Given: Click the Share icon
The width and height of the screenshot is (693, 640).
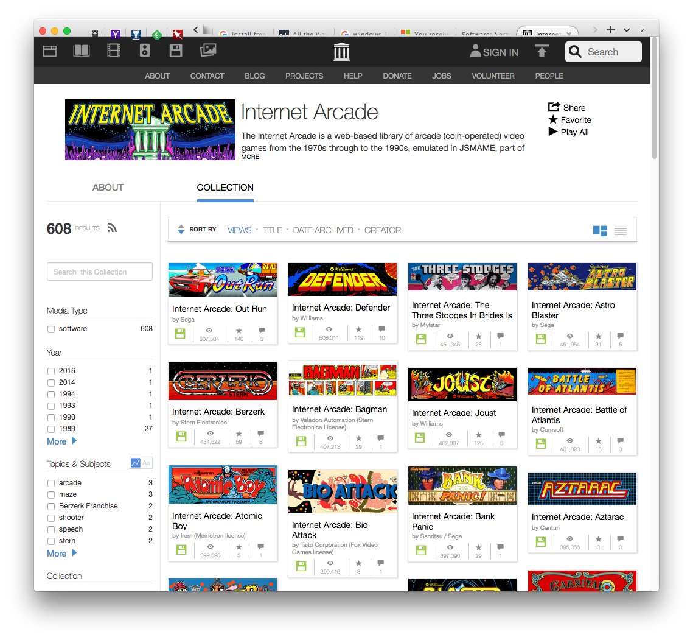Looking at the screenshot, I should [x=554, y=107].
